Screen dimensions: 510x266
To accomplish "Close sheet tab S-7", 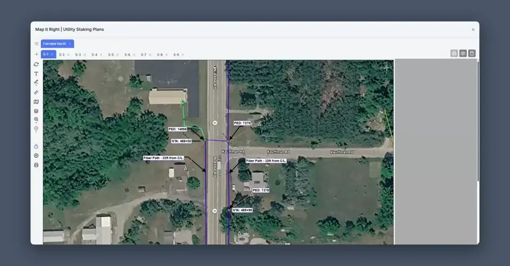I will point(150,55).
